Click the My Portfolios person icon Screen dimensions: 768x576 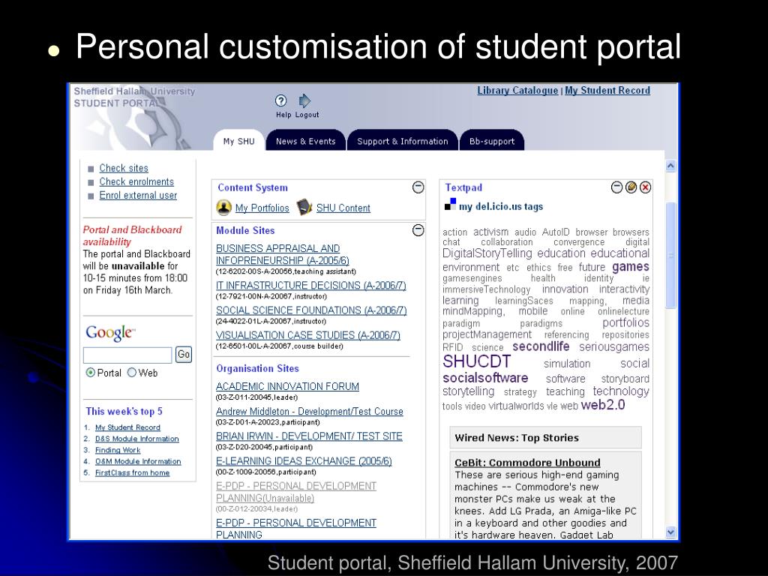[223, 208]
